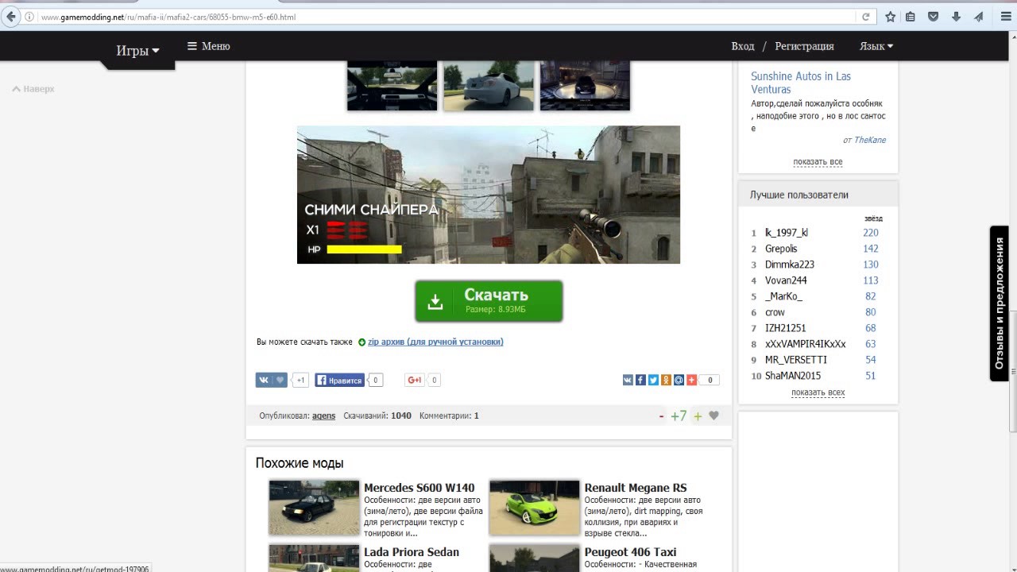
Task: Share via the Odnoklassniki icon
Action: [666, 381]
